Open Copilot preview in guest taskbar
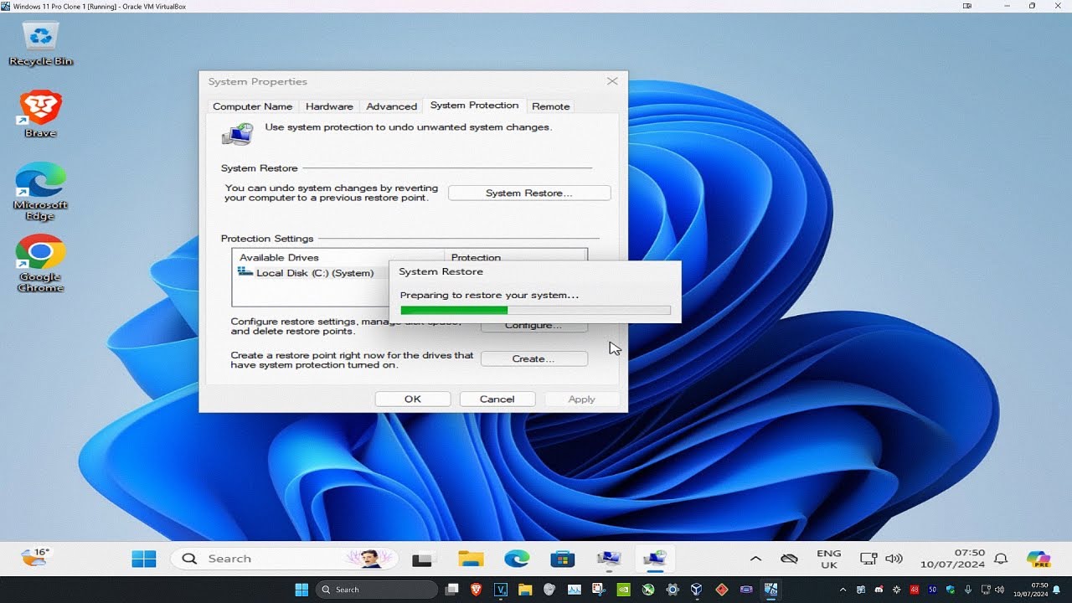The width and height of the screenshot is (1072, 603). click(1038, 559)
